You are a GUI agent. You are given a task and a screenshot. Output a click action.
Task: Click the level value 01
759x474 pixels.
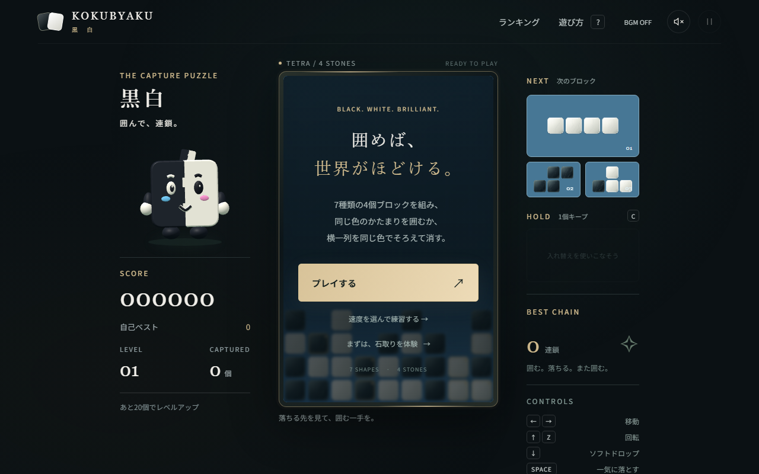pos(129,371)
